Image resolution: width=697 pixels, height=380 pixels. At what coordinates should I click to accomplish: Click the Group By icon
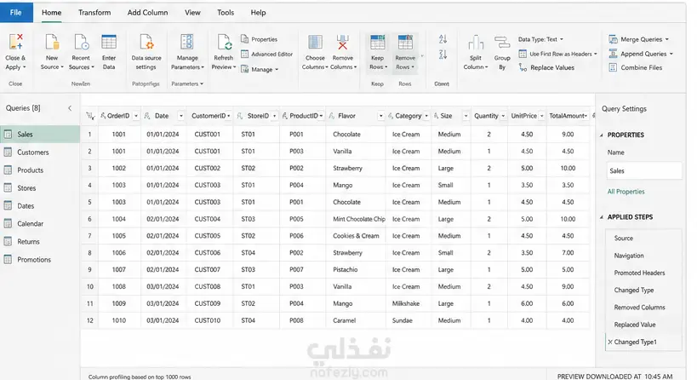pos(502,43)
